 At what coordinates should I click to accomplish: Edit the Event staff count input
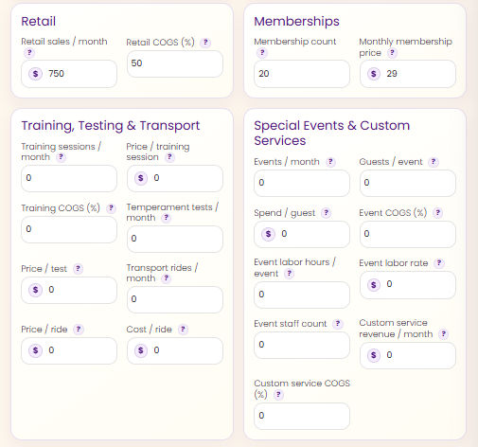302,345
